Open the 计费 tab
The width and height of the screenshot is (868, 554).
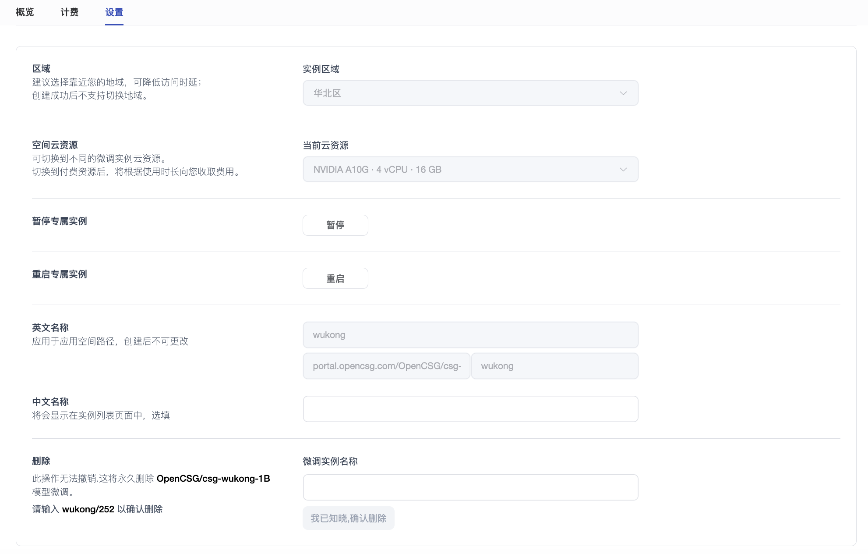(x=69, y=12)
